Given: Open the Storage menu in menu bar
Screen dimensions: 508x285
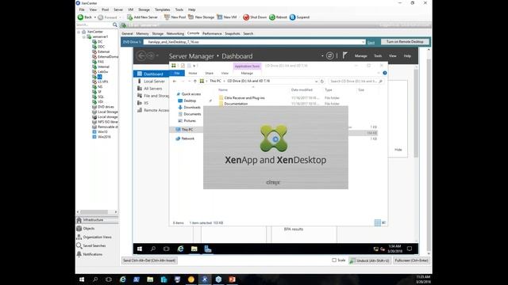Looking at the screenshot, I should pos(144,9).
